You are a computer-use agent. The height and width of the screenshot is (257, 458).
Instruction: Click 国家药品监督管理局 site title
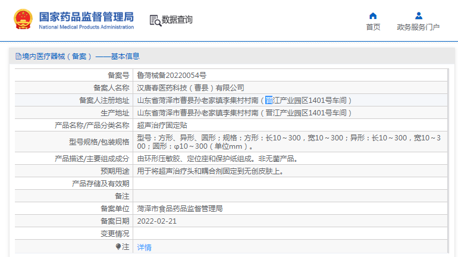(86, 17)
